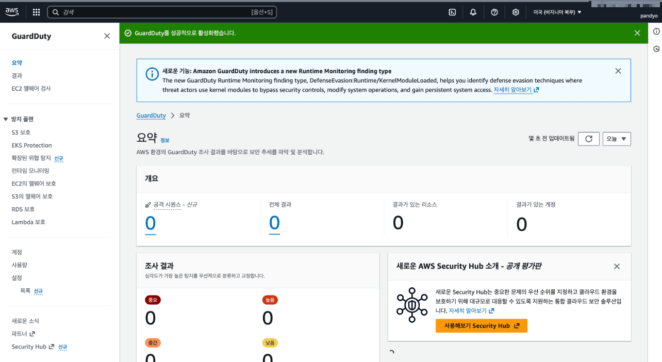The image size is (662, 362).
Task: Open RDS 보호 page
Action: (x=23, y=209)
